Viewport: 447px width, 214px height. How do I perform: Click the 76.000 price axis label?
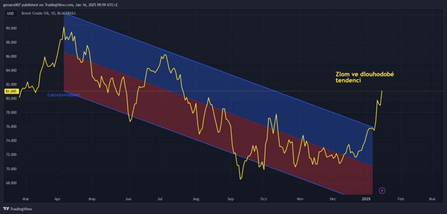click(10, 127)
